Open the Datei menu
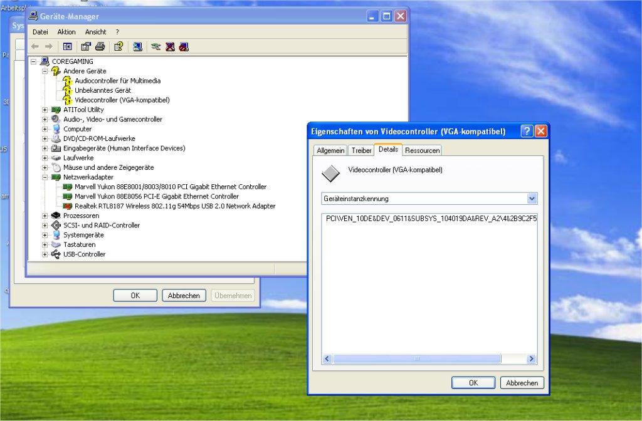The width and height of the screenshot is (642, 421). [40, 32]
